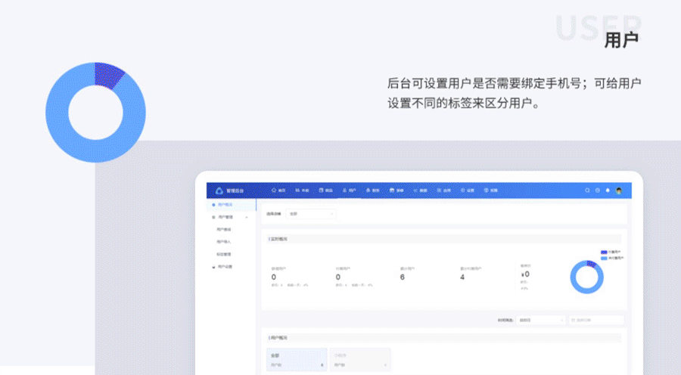Click the 用户概况 section heading above the cards

(278, 338)
